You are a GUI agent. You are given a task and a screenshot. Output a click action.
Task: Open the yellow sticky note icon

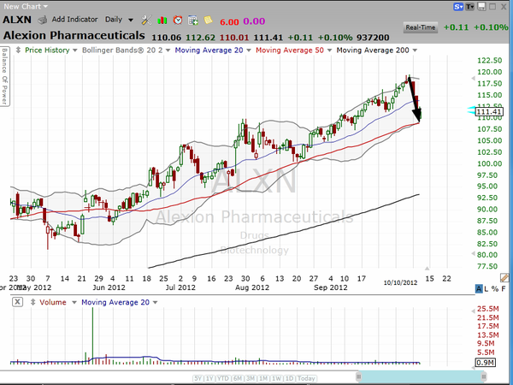(x=208, y=21)
